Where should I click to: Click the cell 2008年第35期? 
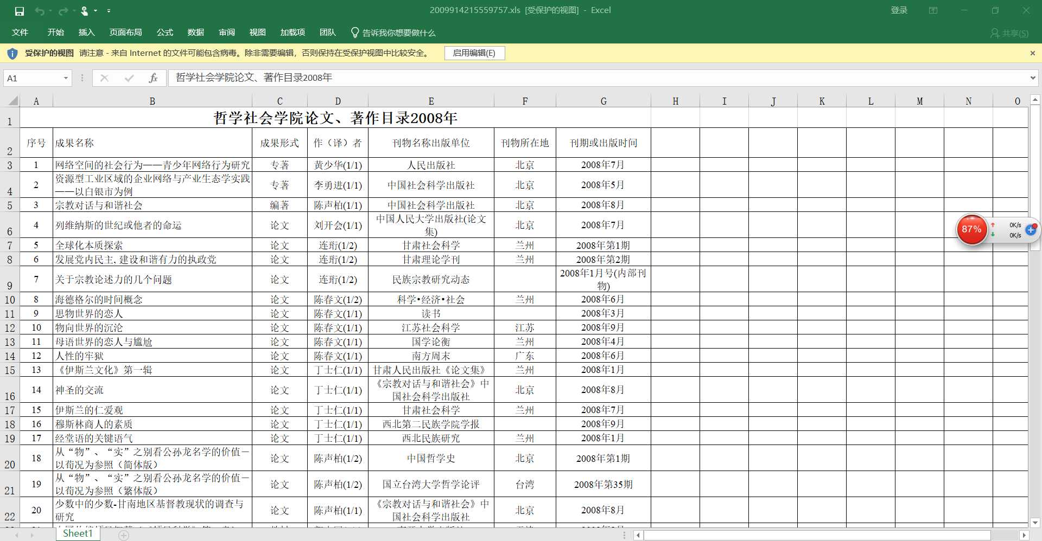(x=603, y=484)
